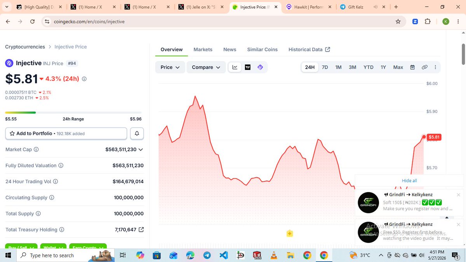This screenshot has width=466, height=262.
Task: Dismiss the Free $50 GrindFi notification
Action: (x=458, y=224)
